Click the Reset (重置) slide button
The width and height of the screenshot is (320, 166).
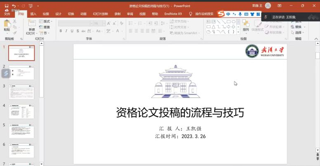point(46,27)
